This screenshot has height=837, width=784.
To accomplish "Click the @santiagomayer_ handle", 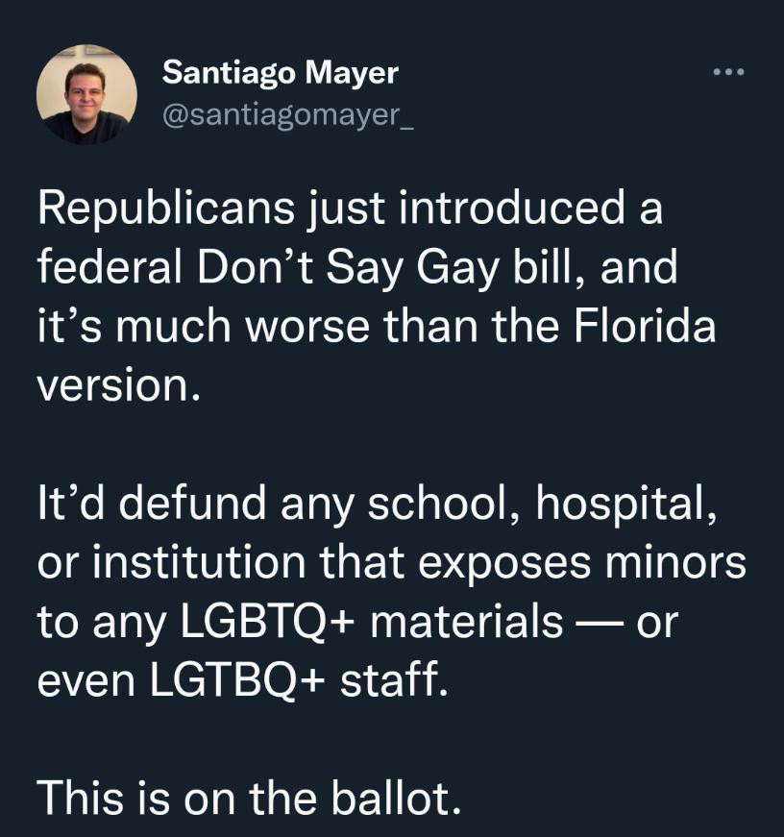I will click(287, 119).
